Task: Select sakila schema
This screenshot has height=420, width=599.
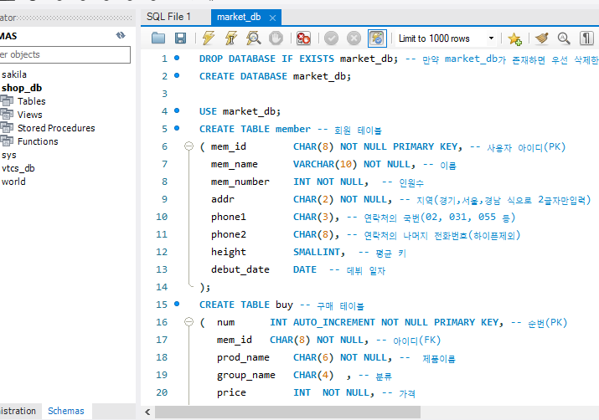Action: click(x=14, y=74)
